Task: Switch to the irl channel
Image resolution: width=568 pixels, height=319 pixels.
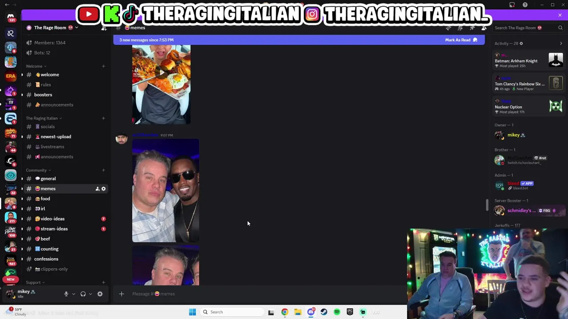Action: (66, 209)
